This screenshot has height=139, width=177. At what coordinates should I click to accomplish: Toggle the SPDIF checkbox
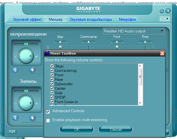click(x=52, y=97)
